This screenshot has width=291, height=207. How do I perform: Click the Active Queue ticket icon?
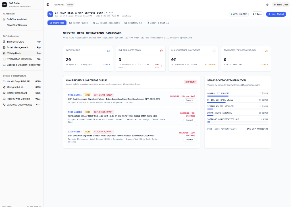(x=109, y=51)
